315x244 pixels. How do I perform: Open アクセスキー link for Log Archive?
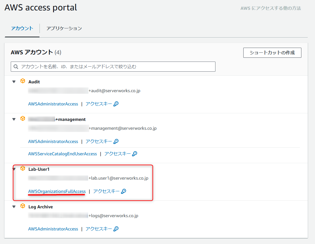99,229
